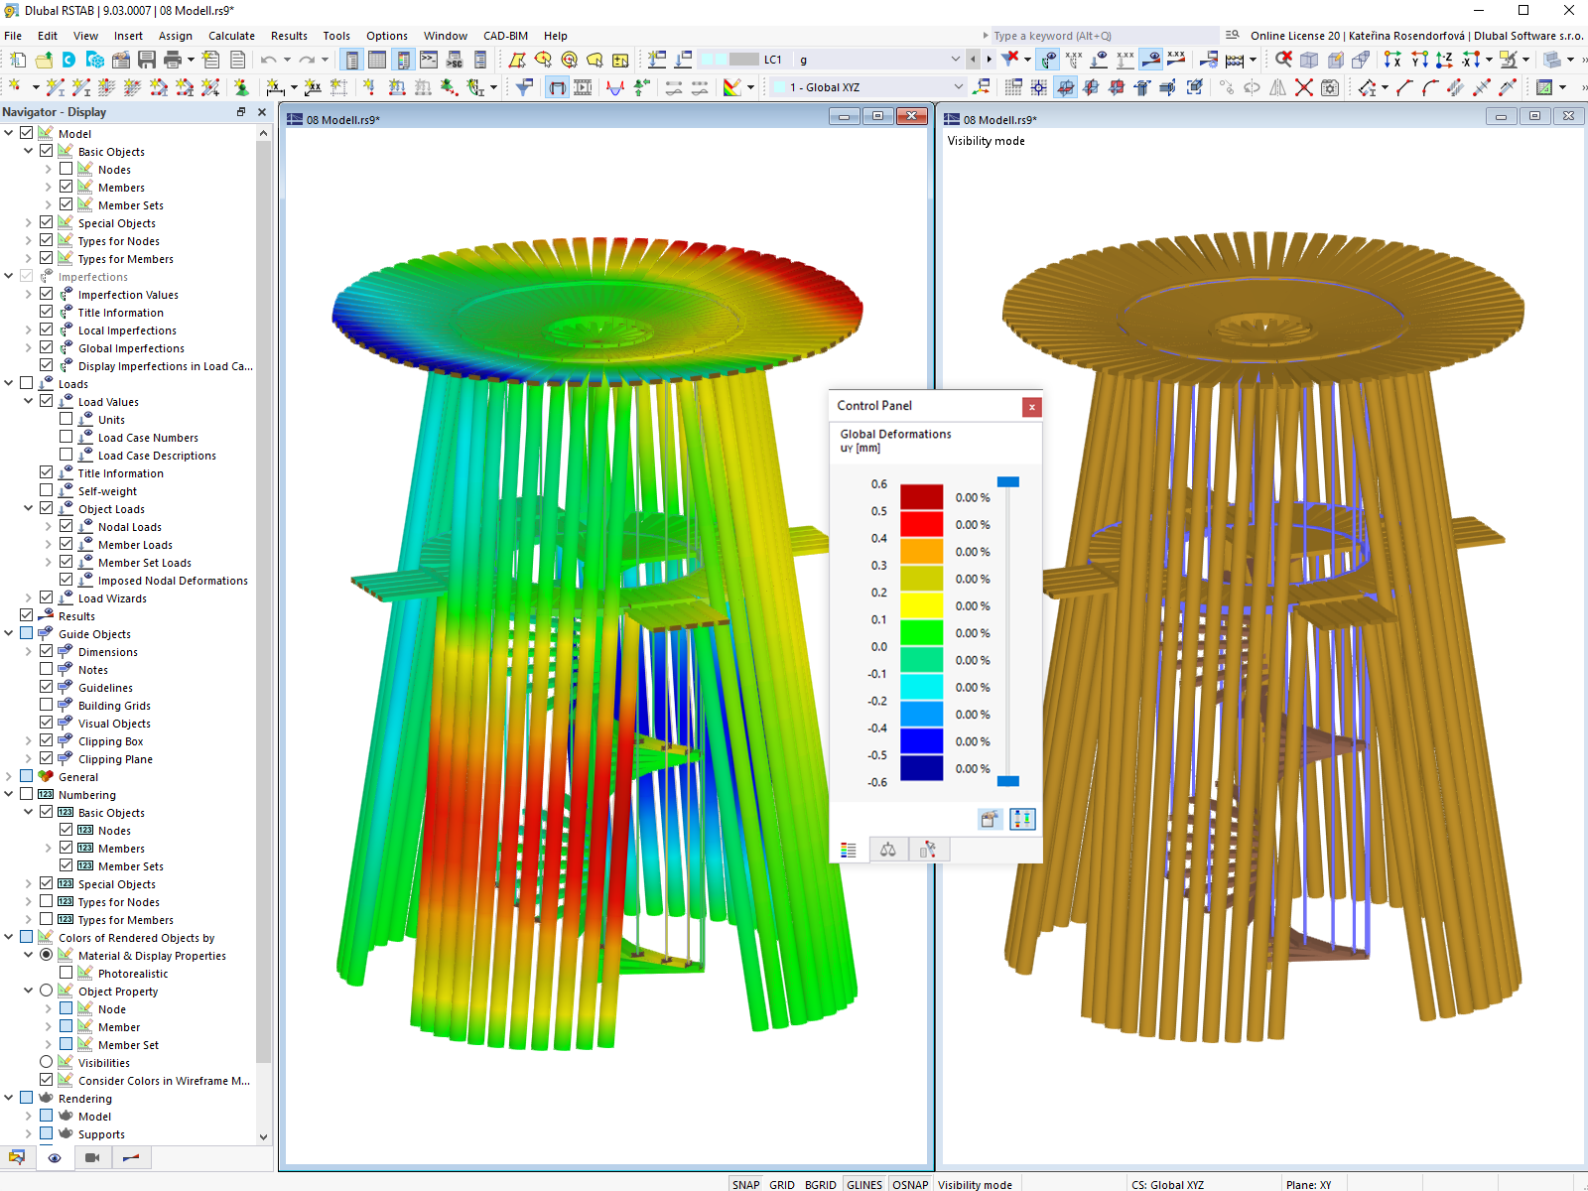Open the Window menu
This screenshot has width=1588, height=1191.
(x=446, y=36)
